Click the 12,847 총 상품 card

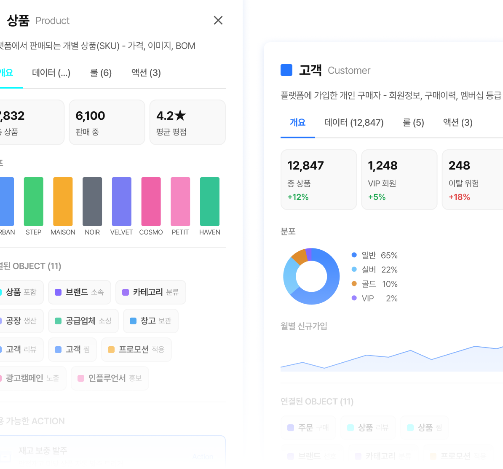tap(318, 180)
